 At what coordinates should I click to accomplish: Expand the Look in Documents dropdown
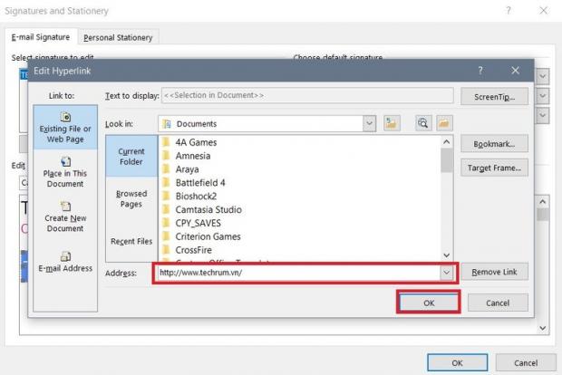click(370, 123)
